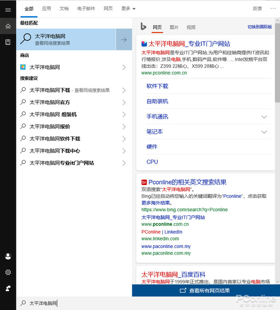This screenshot has width=280, height=310.
Task: Click the red En icon next to Pconline result
Action: 144,182
